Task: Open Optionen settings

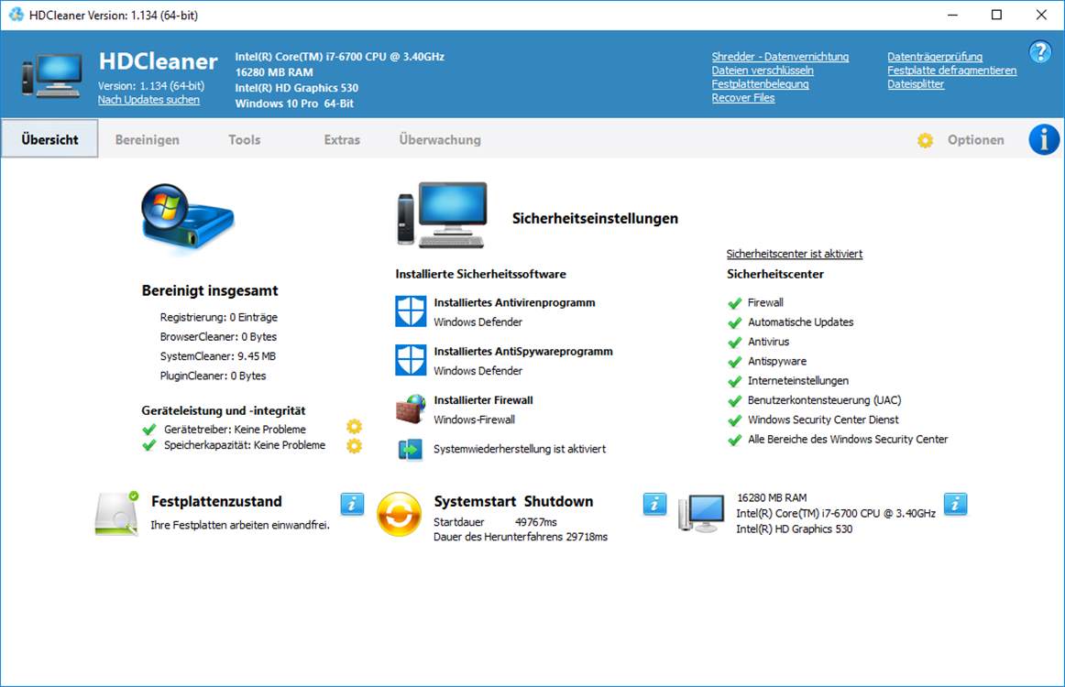Action: coord(975,140)
